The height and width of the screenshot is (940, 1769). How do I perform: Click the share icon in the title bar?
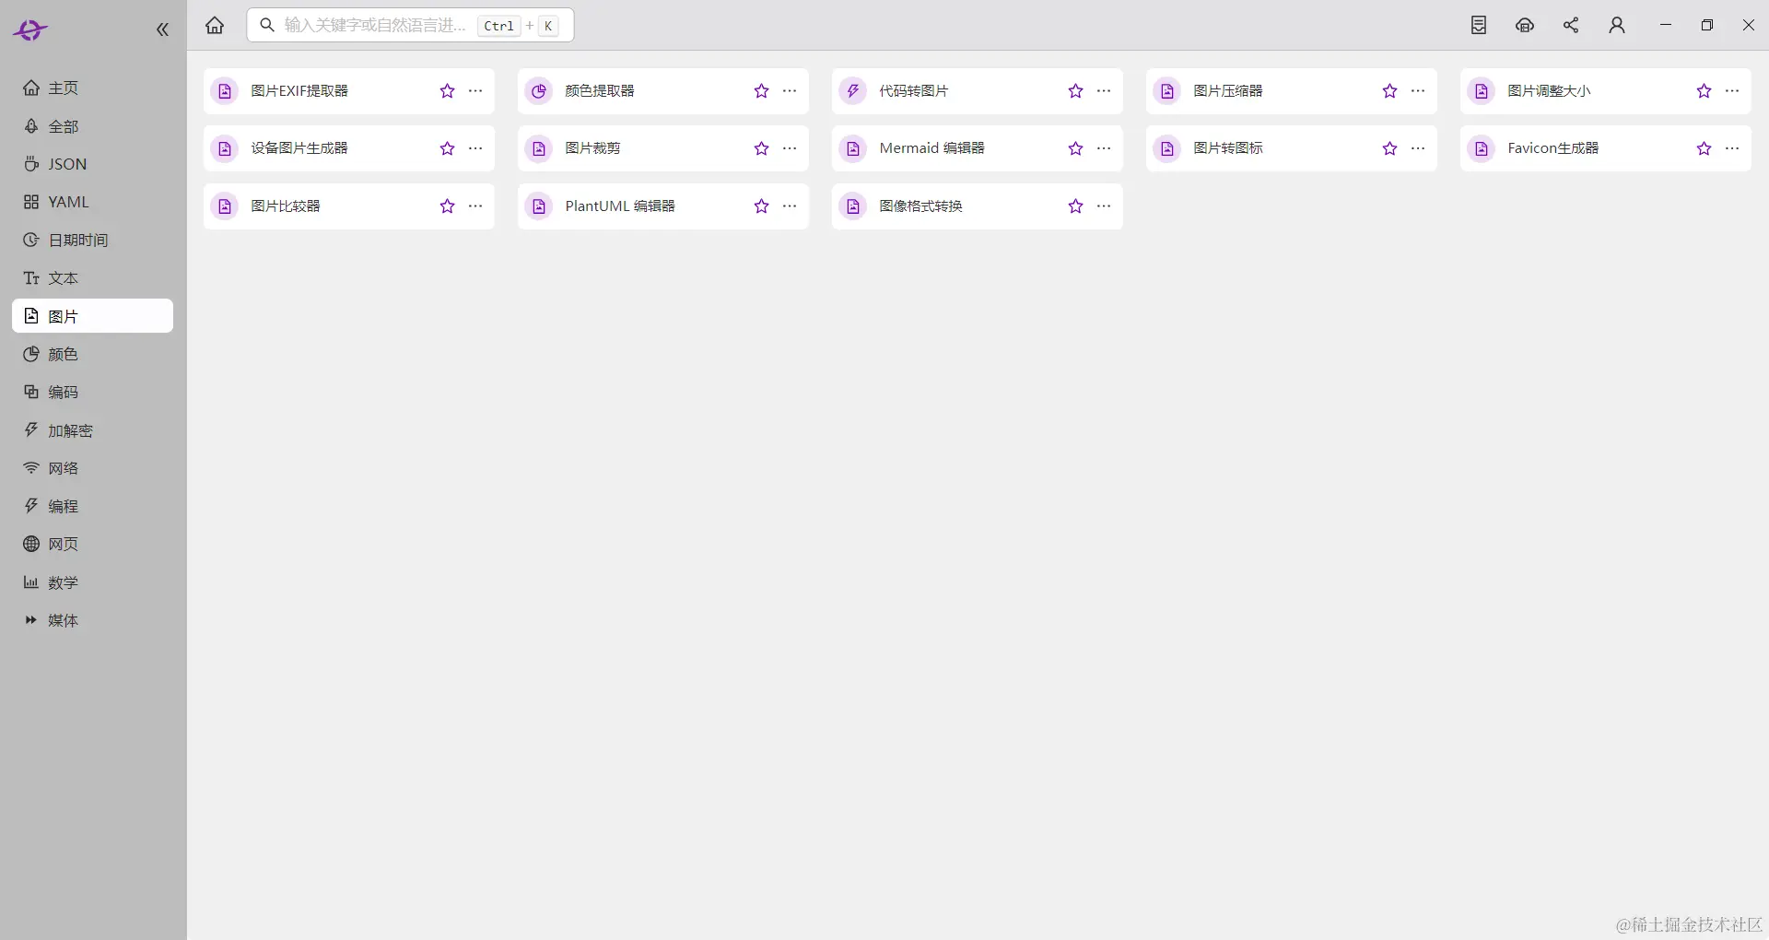coord(1571,25)
